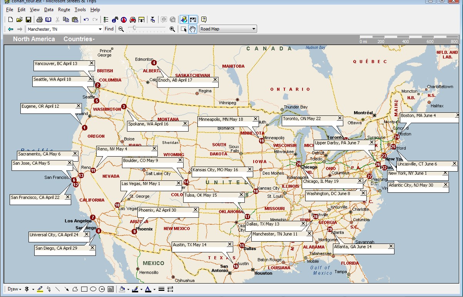This screenshot has width=463, height=297.
Task: Click the open book icon in toolbar
Action: click(48, 19)
